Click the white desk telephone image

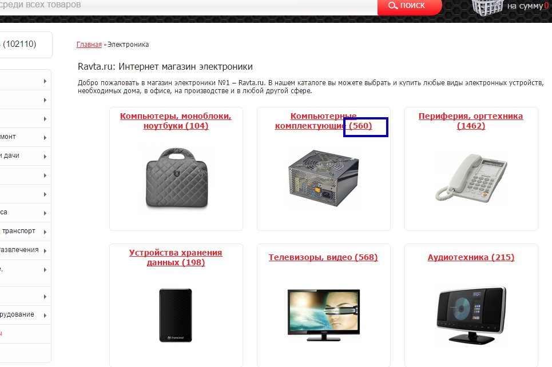click(471, 178)
